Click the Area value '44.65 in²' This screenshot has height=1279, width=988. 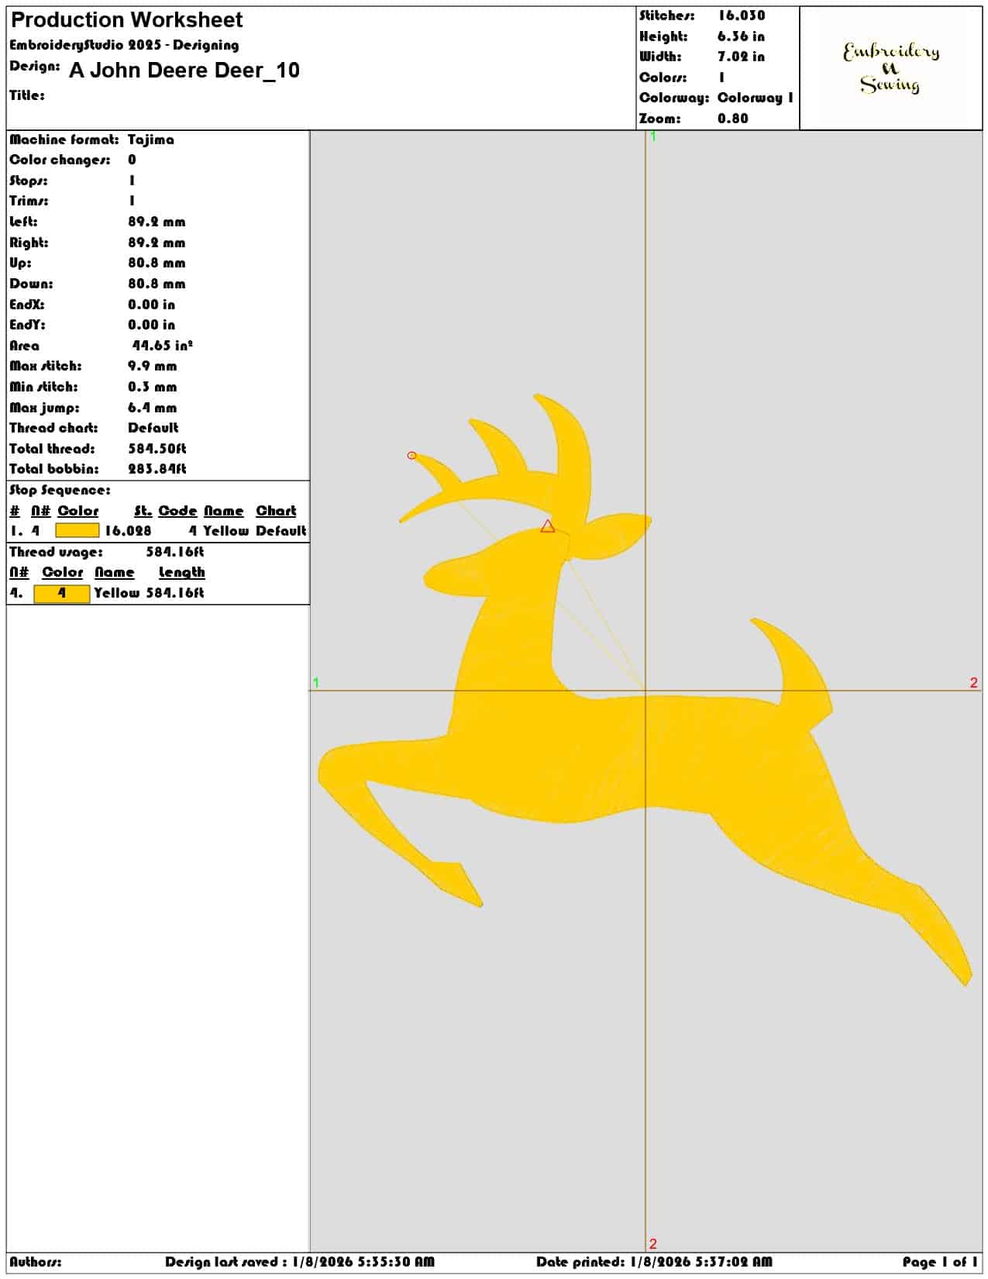(x=162, y=346)
